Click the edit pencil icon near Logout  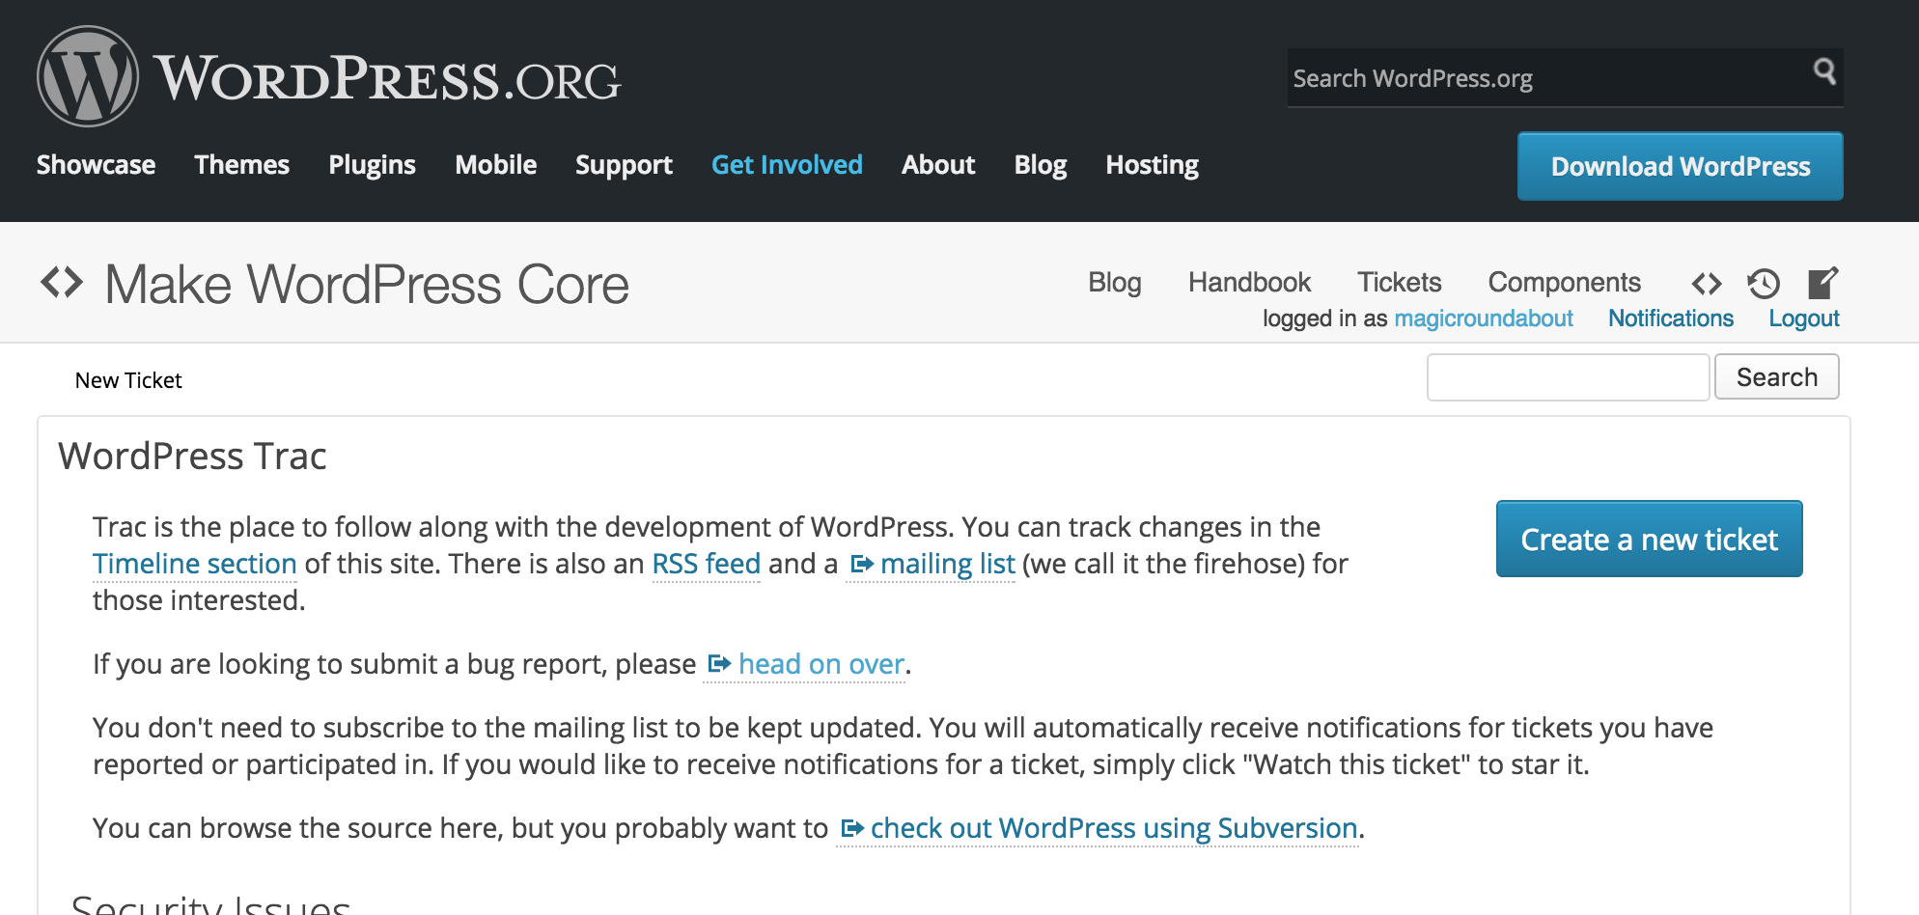(x=1822, y=283)
